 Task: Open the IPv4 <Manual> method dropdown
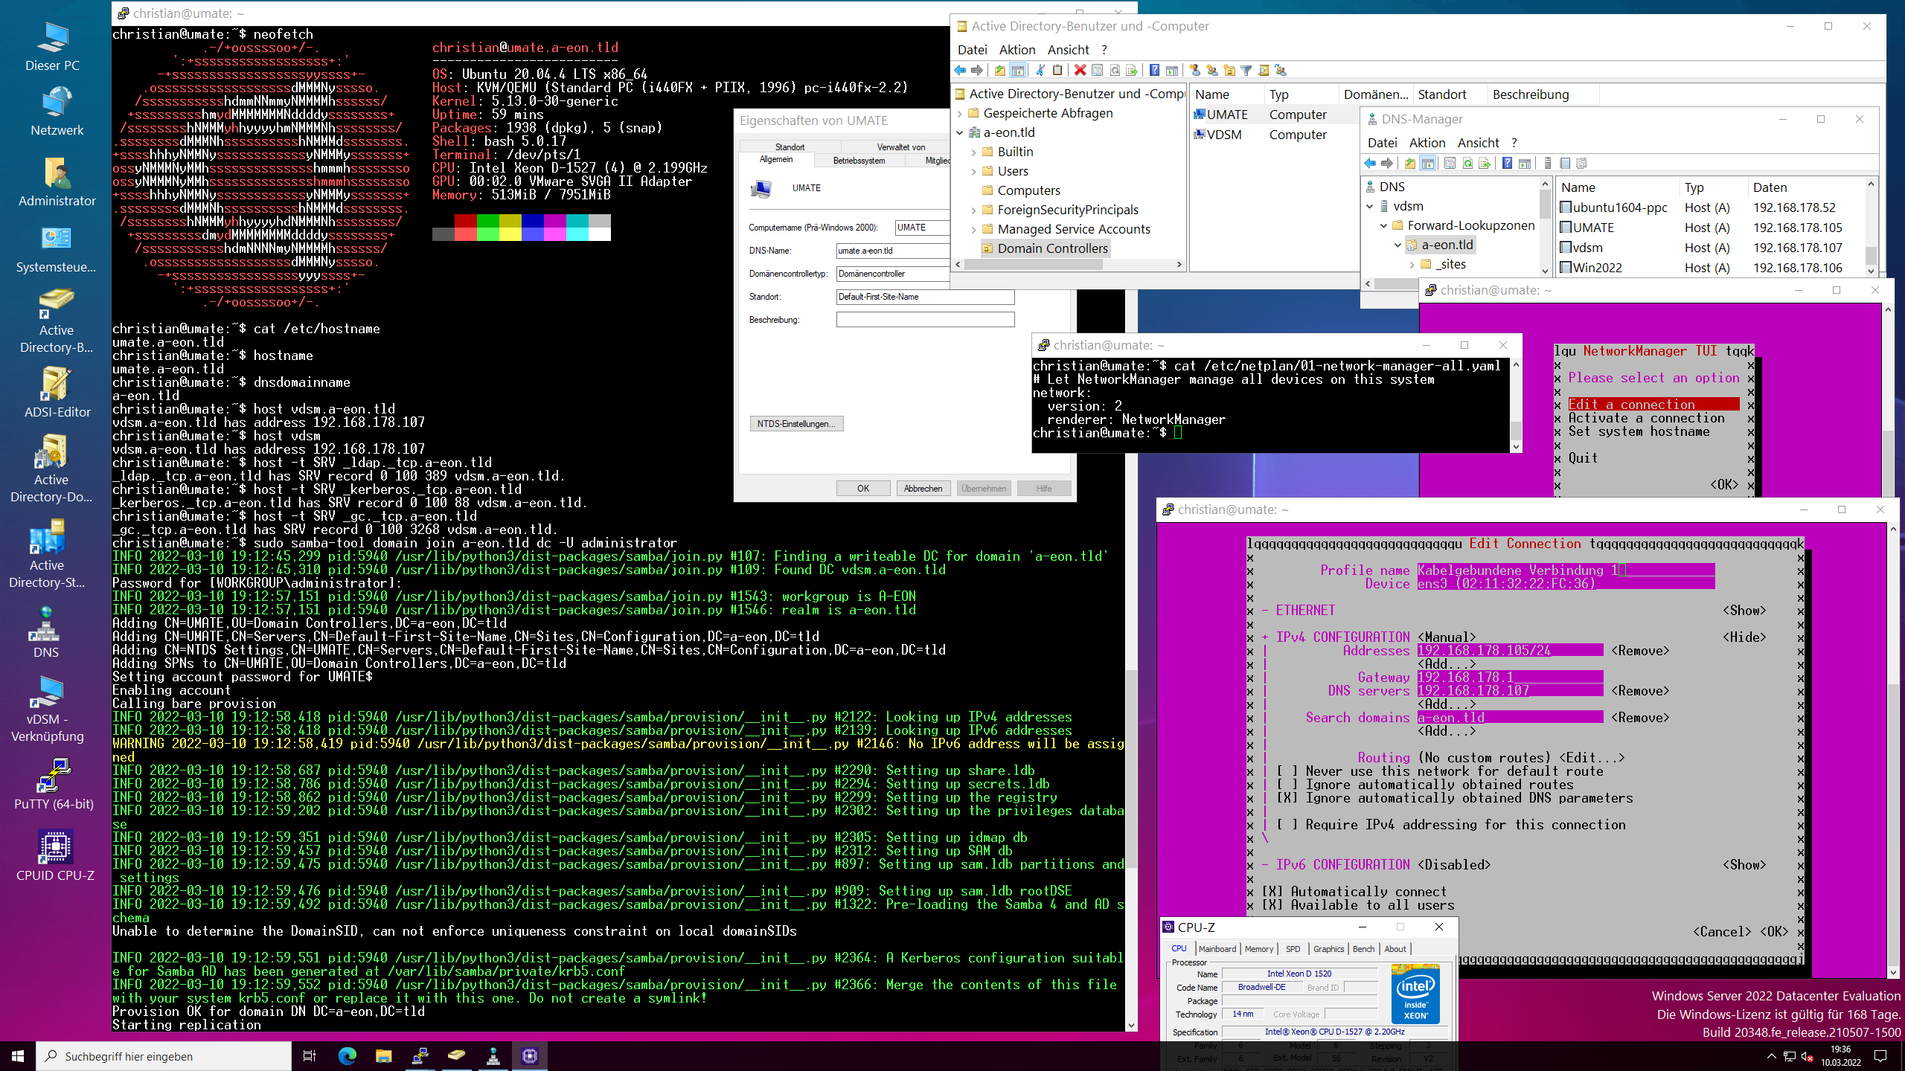[x=1447, y=637]
